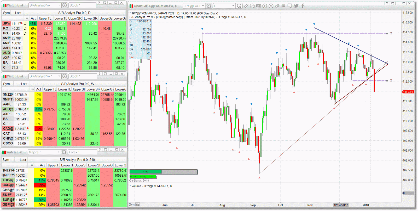Screen dimensions: 418x211
Task: Select AAPL row in top Watch List
Action: point(64,48)
